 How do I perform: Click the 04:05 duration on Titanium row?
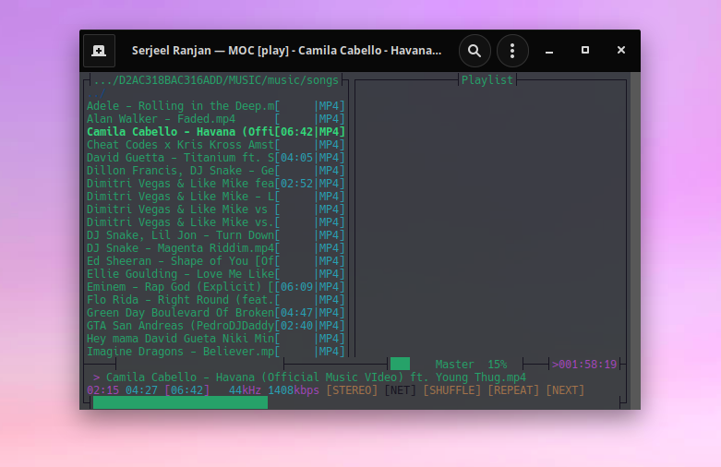296,158
